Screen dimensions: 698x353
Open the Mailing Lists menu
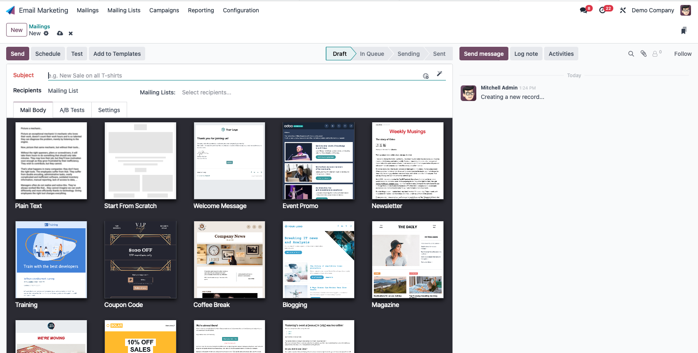point(124,10)
